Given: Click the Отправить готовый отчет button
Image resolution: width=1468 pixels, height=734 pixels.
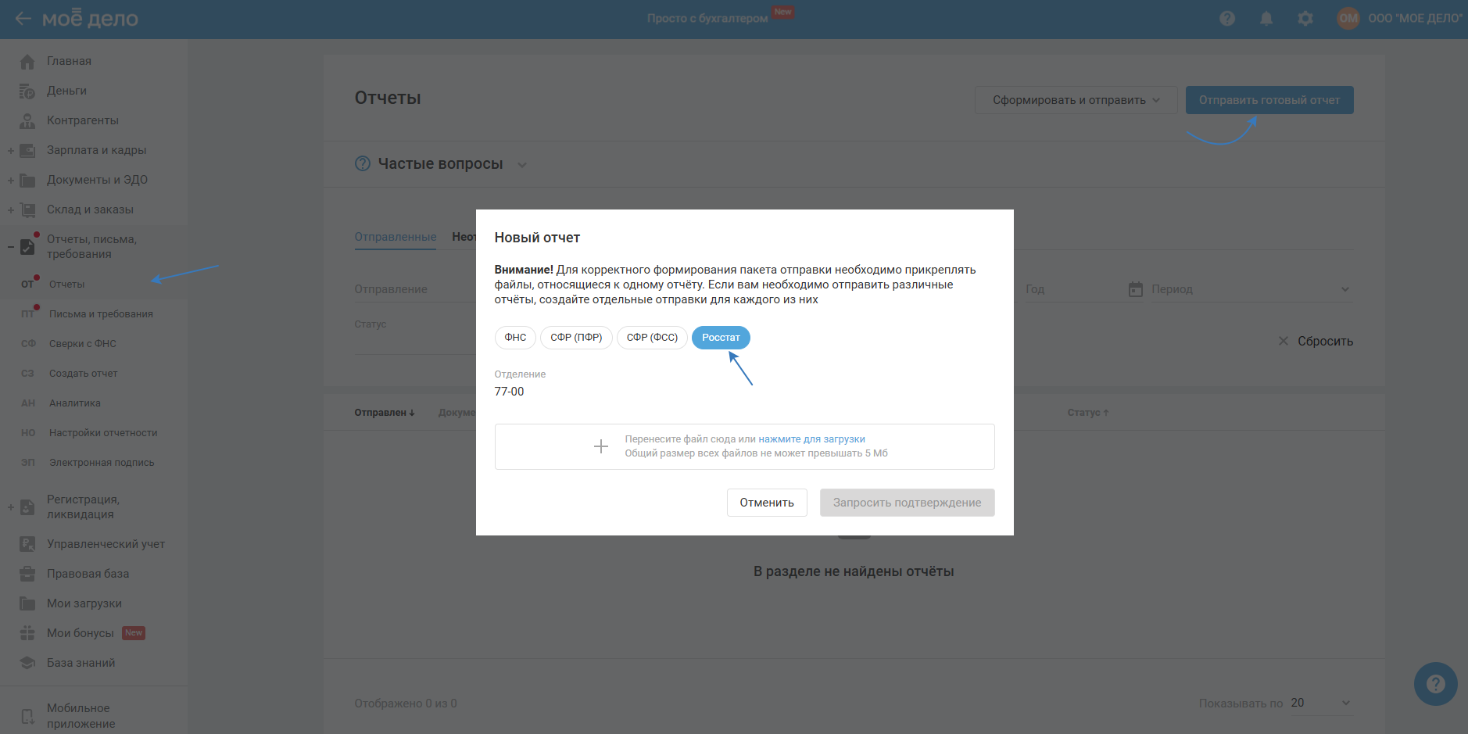Looking at the screenshot, I should [x=1269, y=100].
